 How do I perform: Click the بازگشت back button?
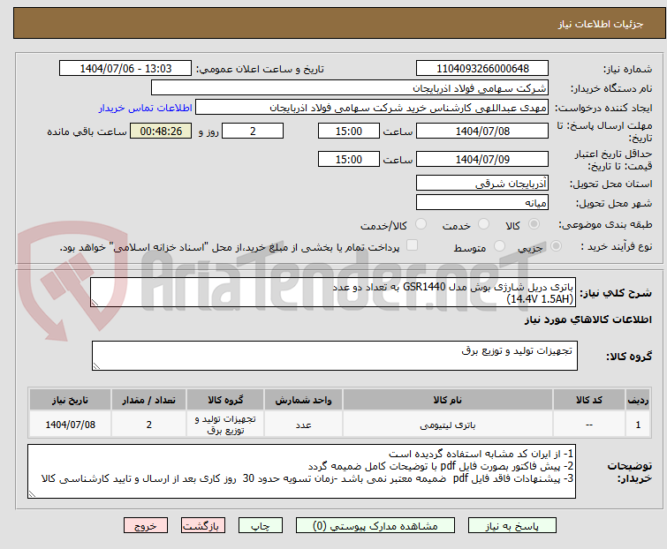pyautogui.click(x=203, y=526)
